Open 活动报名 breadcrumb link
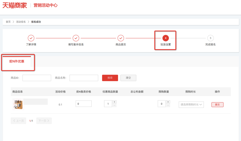This screenshot has width=241, height=141. click(21, 22)
